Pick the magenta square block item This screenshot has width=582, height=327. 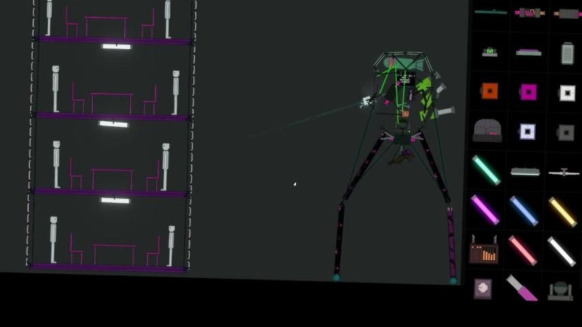527,92
